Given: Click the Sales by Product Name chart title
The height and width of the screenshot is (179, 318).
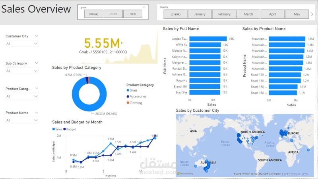Looking at the screenshot, I should point(264,29).
